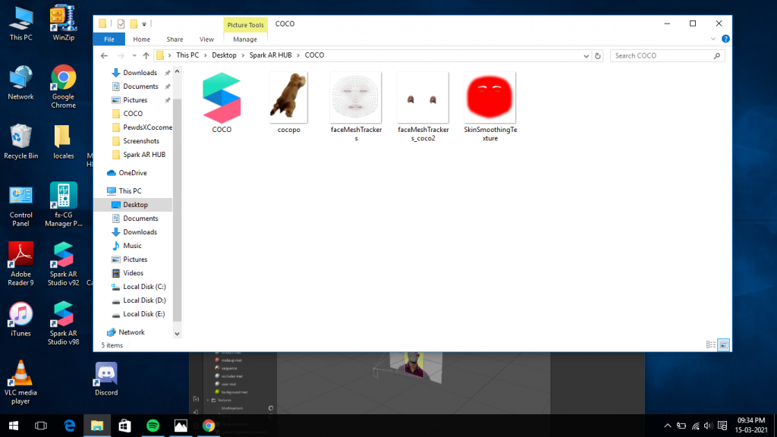777x437 pixels.
Task: Click the search magnifier icon
Action: 717,56
